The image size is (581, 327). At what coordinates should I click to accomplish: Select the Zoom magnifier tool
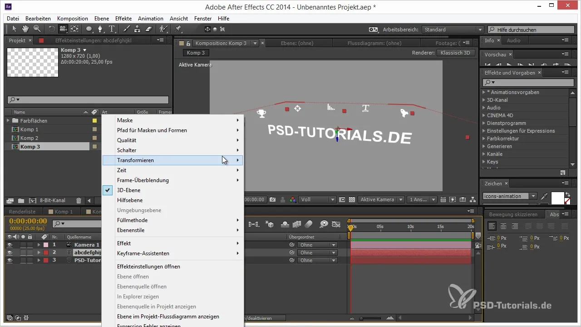click(x=36, y=29)
